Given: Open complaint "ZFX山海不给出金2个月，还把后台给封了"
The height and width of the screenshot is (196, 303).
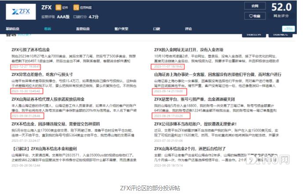Looking at the screenshot, I should (x=190, y=149).
